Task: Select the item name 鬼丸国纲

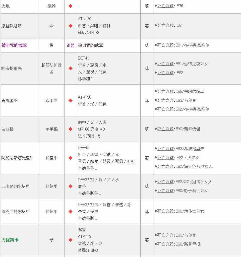Action: click(x=10, y=101)
